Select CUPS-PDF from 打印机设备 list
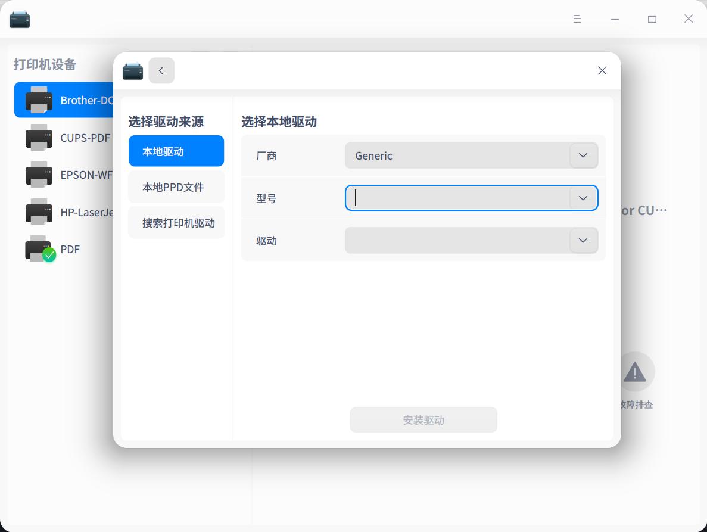The width and height of the screenshot is (707, 532). pos(83,138)
